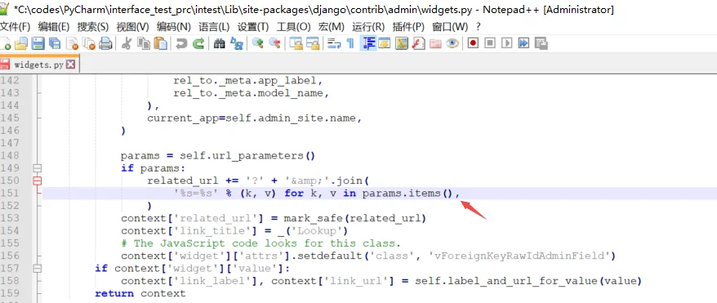
Task: Click the Print icon in toolbar
Action: point(105,43)
